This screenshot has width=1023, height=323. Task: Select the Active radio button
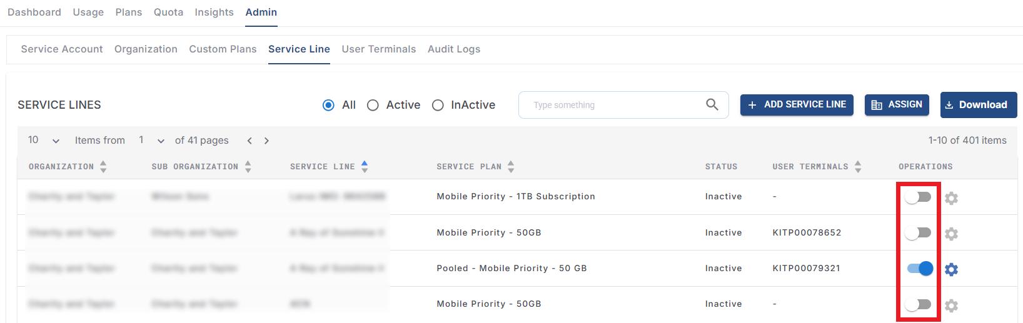click(x=373, y=105)
